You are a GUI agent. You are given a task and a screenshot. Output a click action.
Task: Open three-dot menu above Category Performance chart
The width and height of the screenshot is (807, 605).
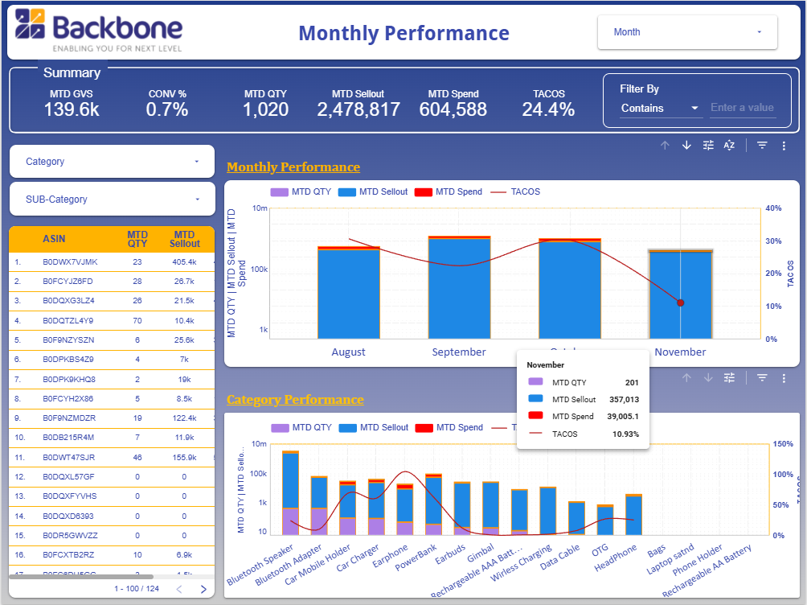pos(784,378)
